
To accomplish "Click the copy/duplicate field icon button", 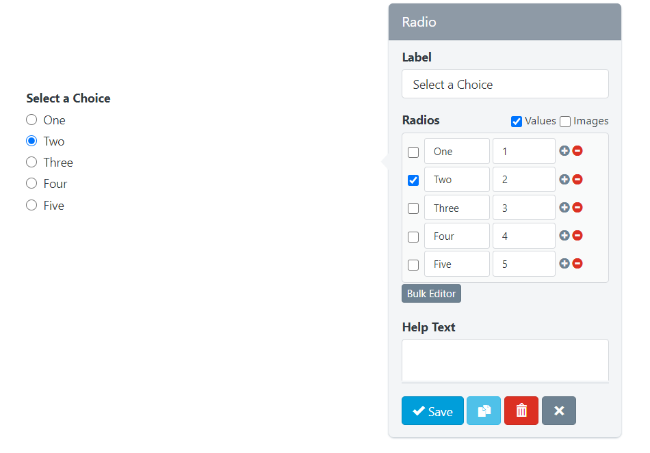I will (x=484, y=411).
